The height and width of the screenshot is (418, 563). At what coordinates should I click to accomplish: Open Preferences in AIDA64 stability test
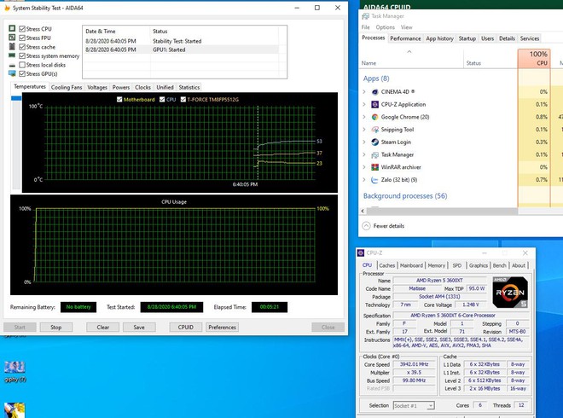(x=223, y=327)
